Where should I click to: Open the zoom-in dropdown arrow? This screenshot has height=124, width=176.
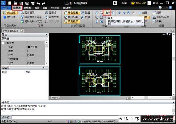click(x=109, y=13)
